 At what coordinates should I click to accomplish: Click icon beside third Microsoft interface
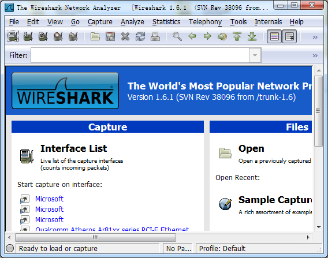25,220
